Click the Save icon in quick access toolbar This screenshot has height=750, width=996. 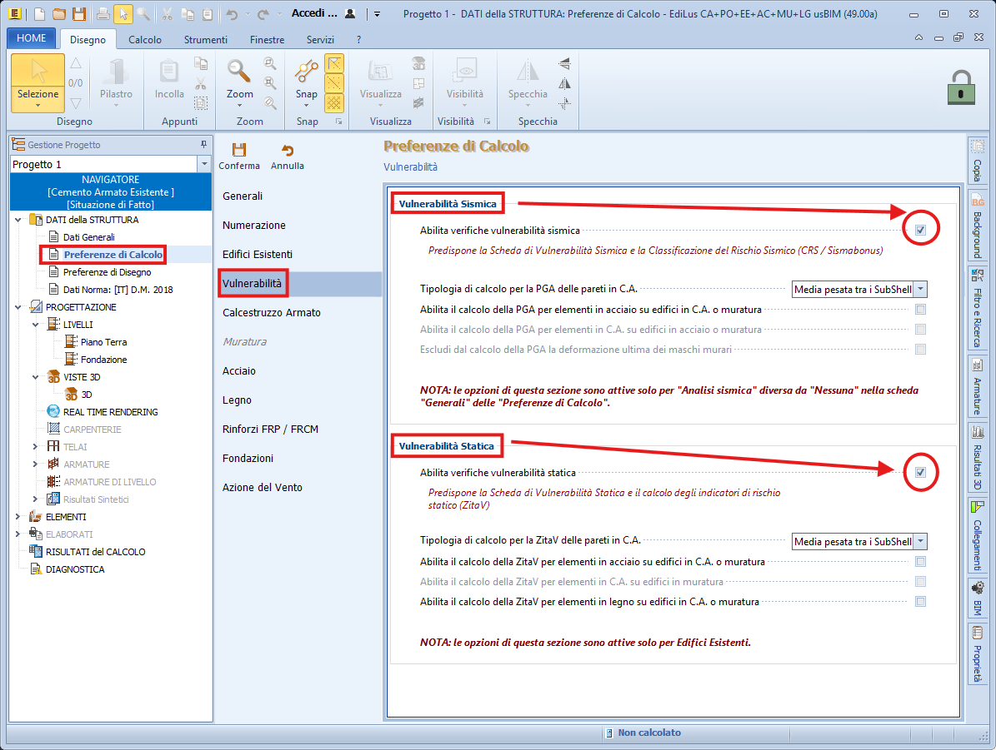coord(78,14)
